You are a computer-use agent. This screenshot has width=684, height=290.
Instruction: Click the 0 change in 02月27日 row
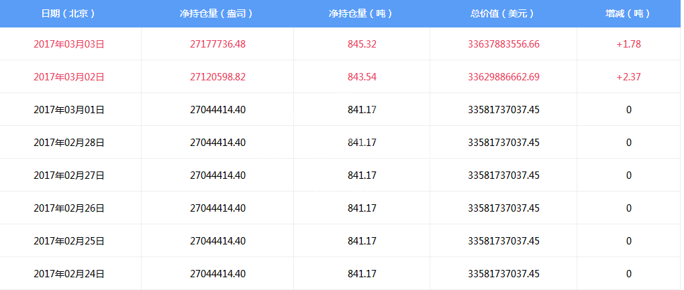[x=628, y=175]
